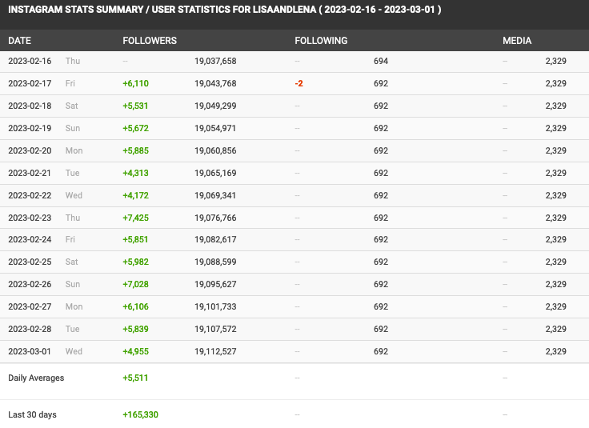This screenshot has height=428, width=589.
Task: Select the date 2023-02-25
Action: pos(30,262)
